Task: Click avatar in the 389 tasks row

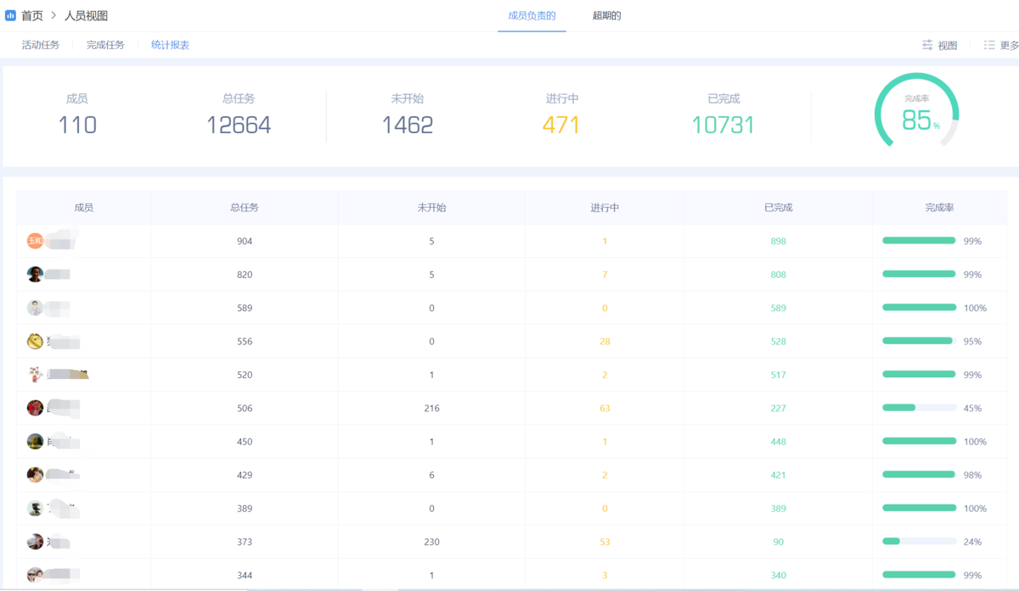Action: tap(35, 508)
